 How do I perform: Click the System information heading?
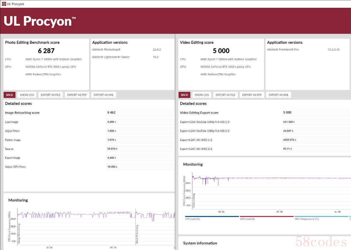200,243
